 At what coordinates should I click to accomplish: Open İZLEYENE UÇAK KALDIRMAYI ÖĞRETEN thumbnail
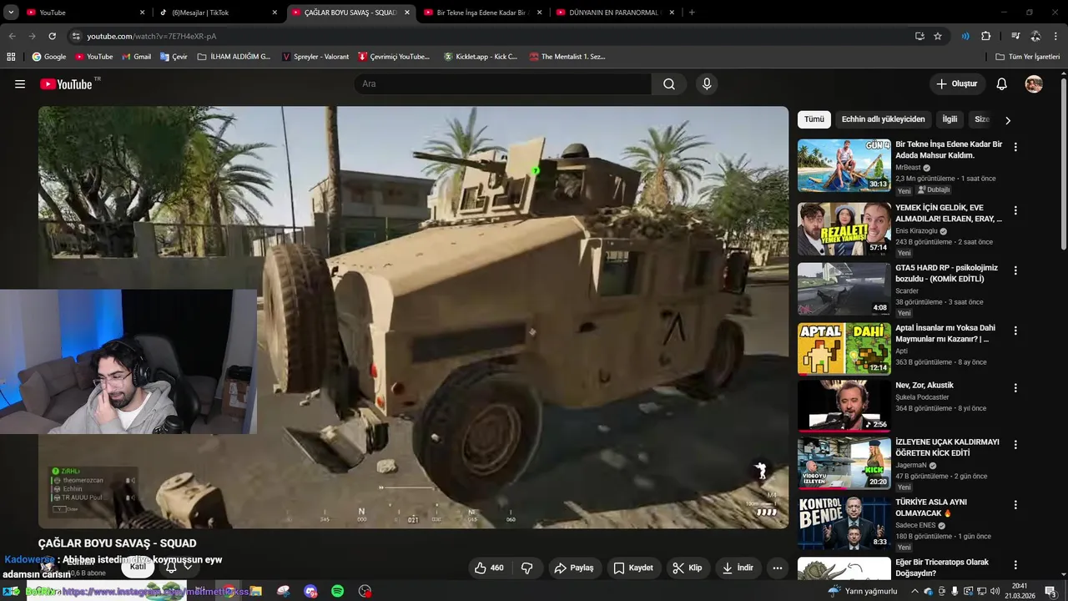pyautogui.click(x=844, y=462)
